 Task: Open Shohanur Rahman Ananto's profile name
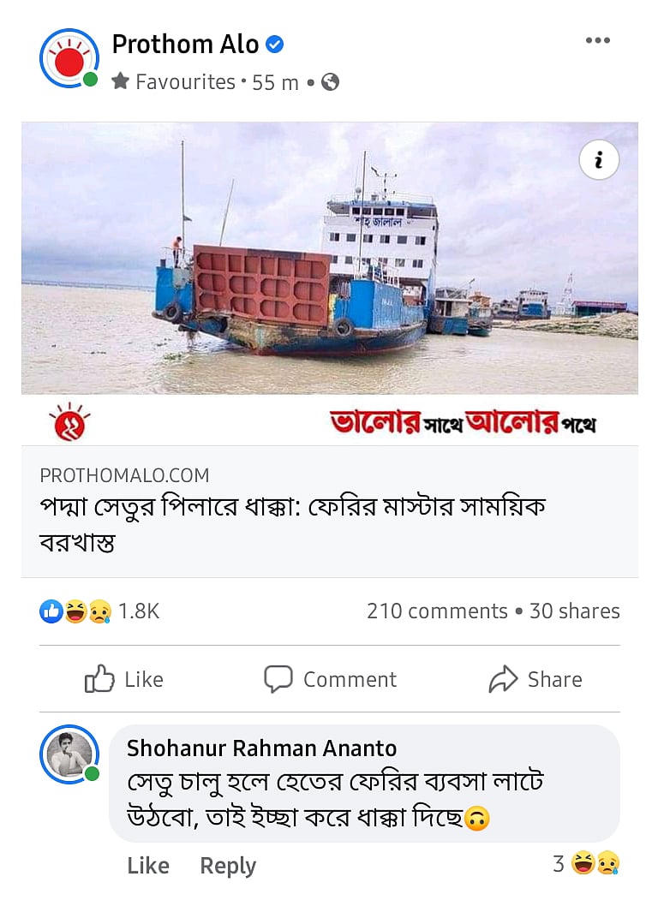point(261,748)
